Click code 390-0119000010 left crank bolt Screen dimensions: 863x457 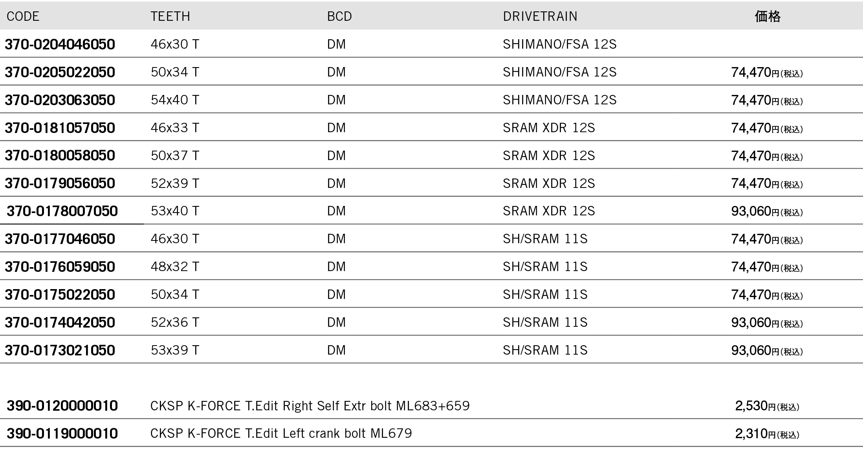62,433
